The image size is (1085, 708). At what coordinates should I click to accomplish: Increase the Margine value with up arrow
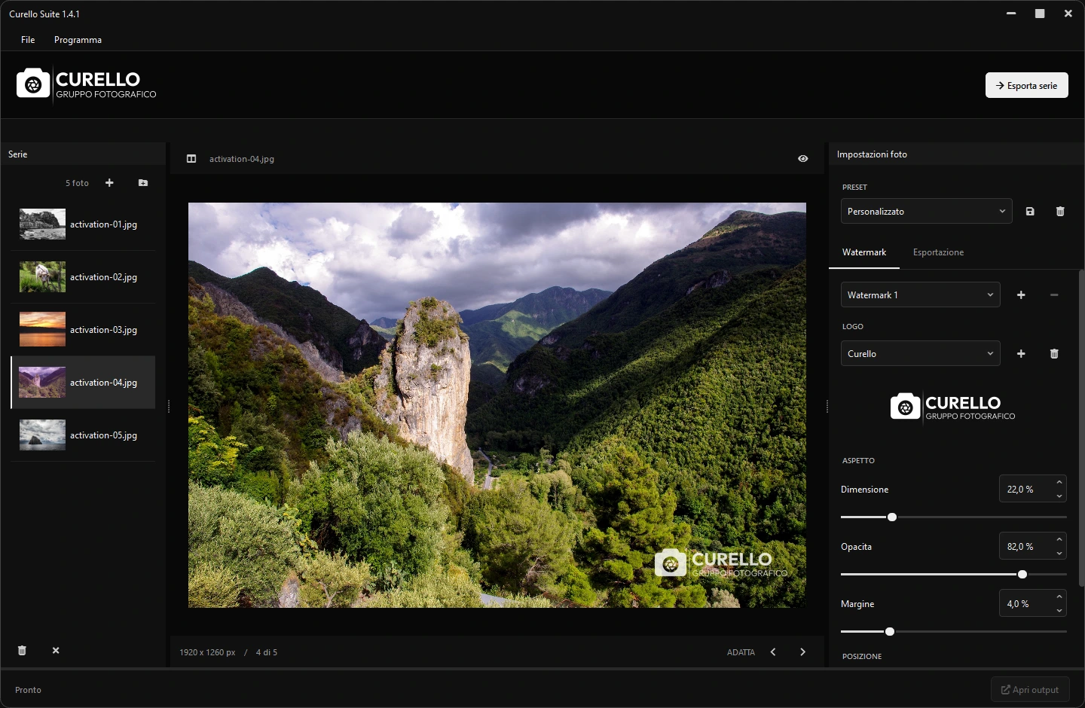(1059, 597)
